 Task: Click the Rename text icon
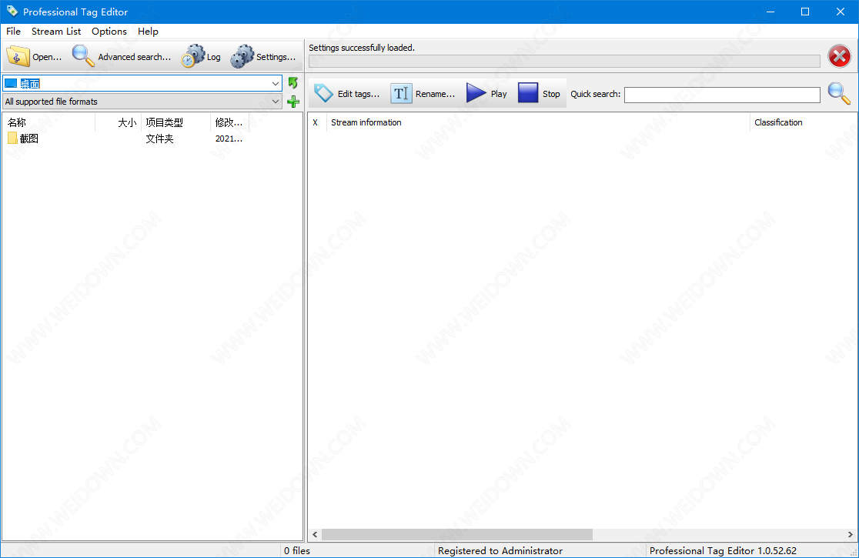click(x=401, y=94)
